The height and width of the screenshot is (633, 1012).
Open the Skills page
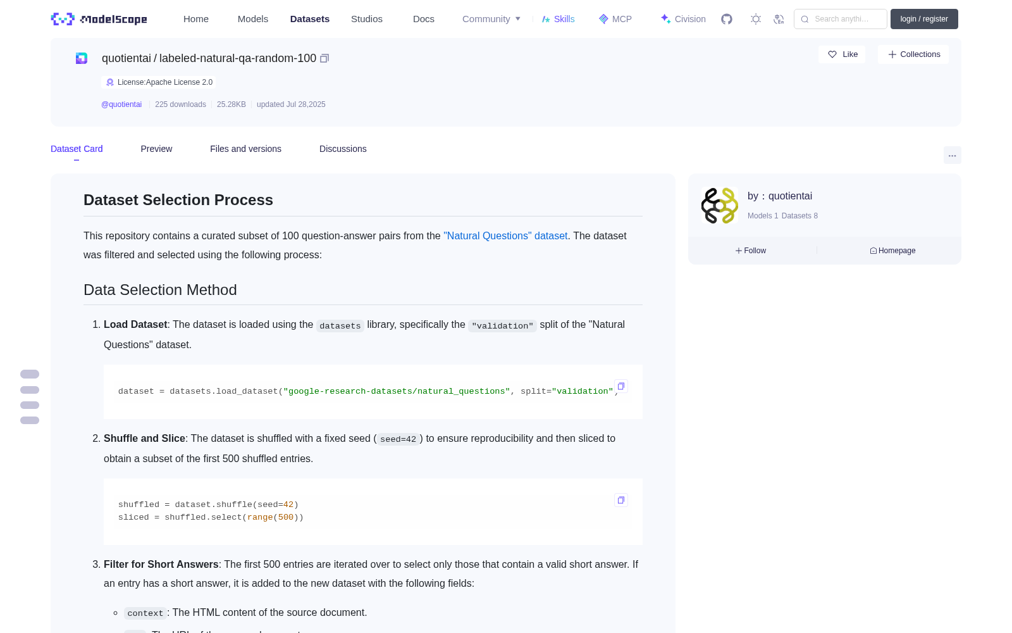558,19
